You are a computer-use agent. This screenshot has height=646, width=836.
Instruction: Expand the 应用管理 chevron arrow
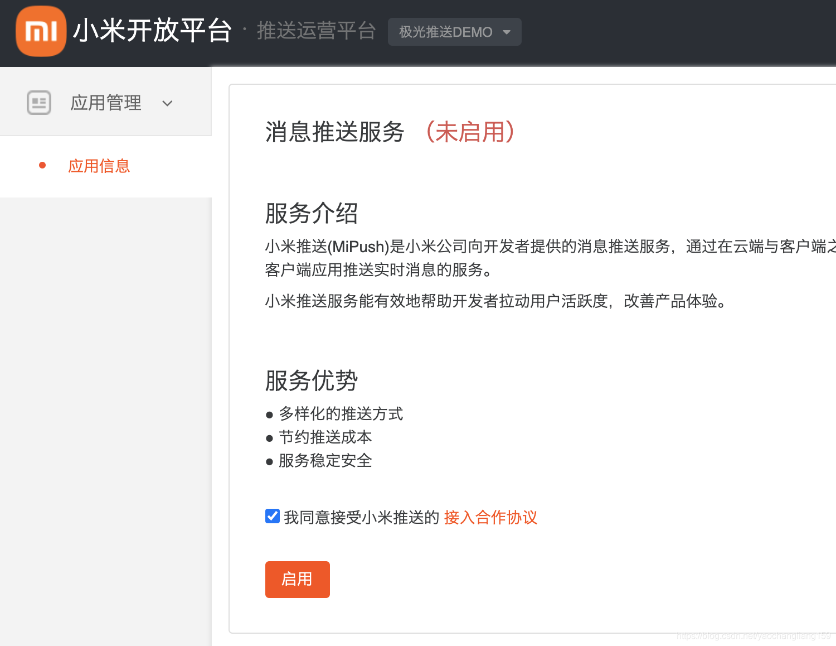pos(167,103)
